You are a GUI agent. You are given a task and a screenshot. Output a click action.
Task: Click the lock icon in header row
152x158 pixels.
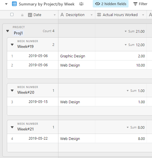(x=22, y=15)
